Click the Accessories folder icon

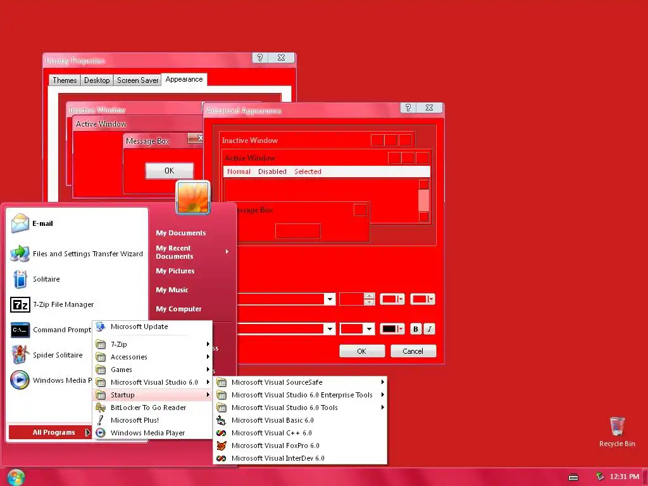[101, 357]
